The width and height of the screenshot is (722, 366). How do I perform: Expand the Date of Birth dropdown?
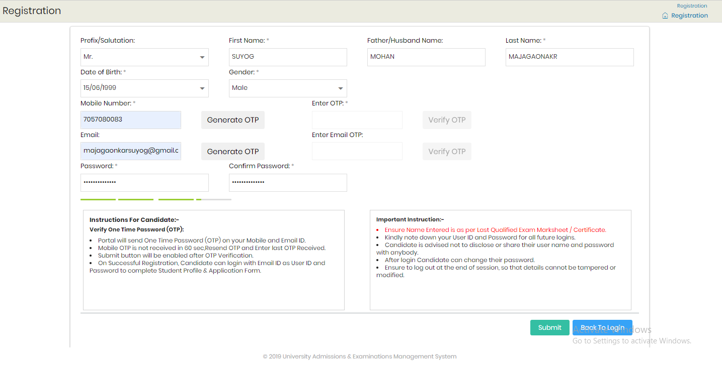(144, 88)
